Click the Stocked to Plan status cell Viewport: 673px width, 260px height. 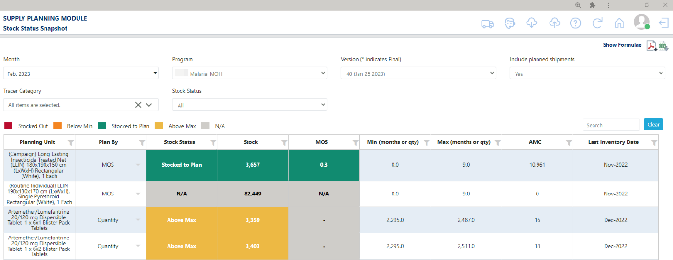(x=181, y=165)
